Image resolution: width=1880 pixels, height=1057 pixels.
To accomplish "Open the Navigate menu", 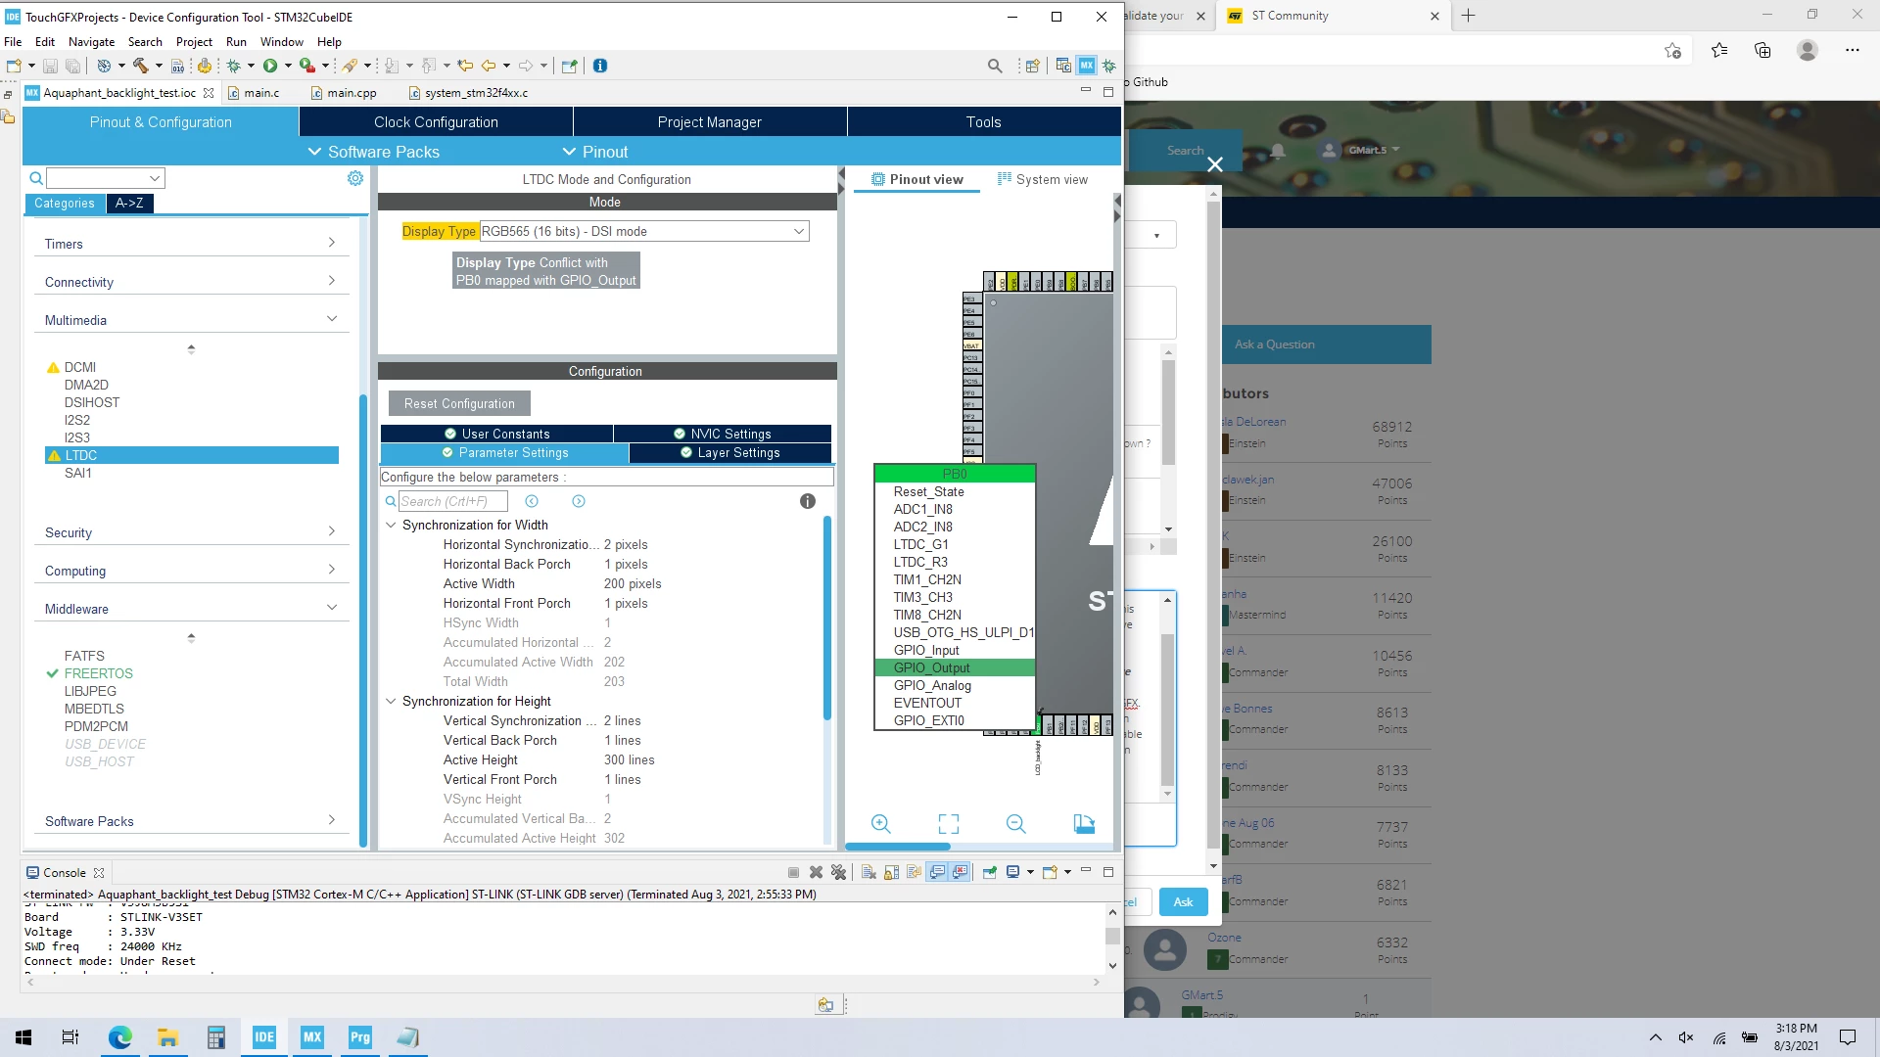I will [91, 42].
